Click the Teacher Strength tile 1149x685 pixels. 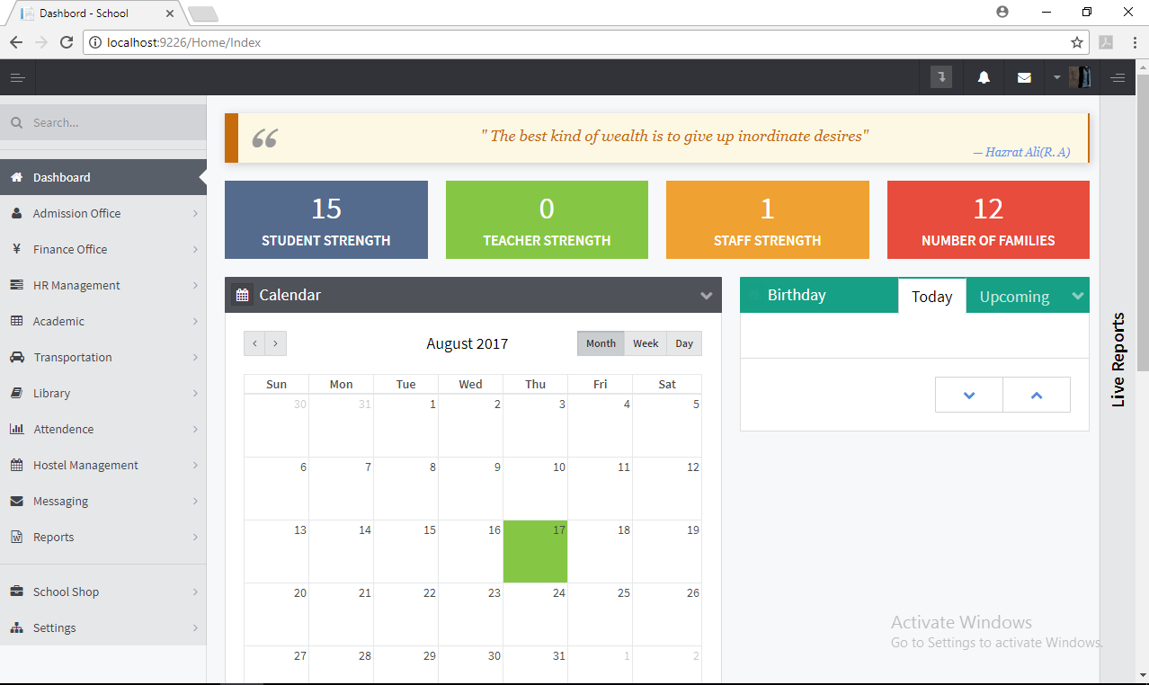tap(547, 219)
